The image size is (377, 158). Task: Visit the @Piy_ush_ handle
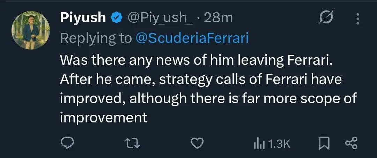[x=160, y=18]
